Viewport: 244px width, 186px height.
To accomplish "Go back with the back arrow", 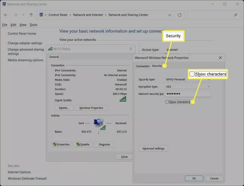I will click(6, 15).
